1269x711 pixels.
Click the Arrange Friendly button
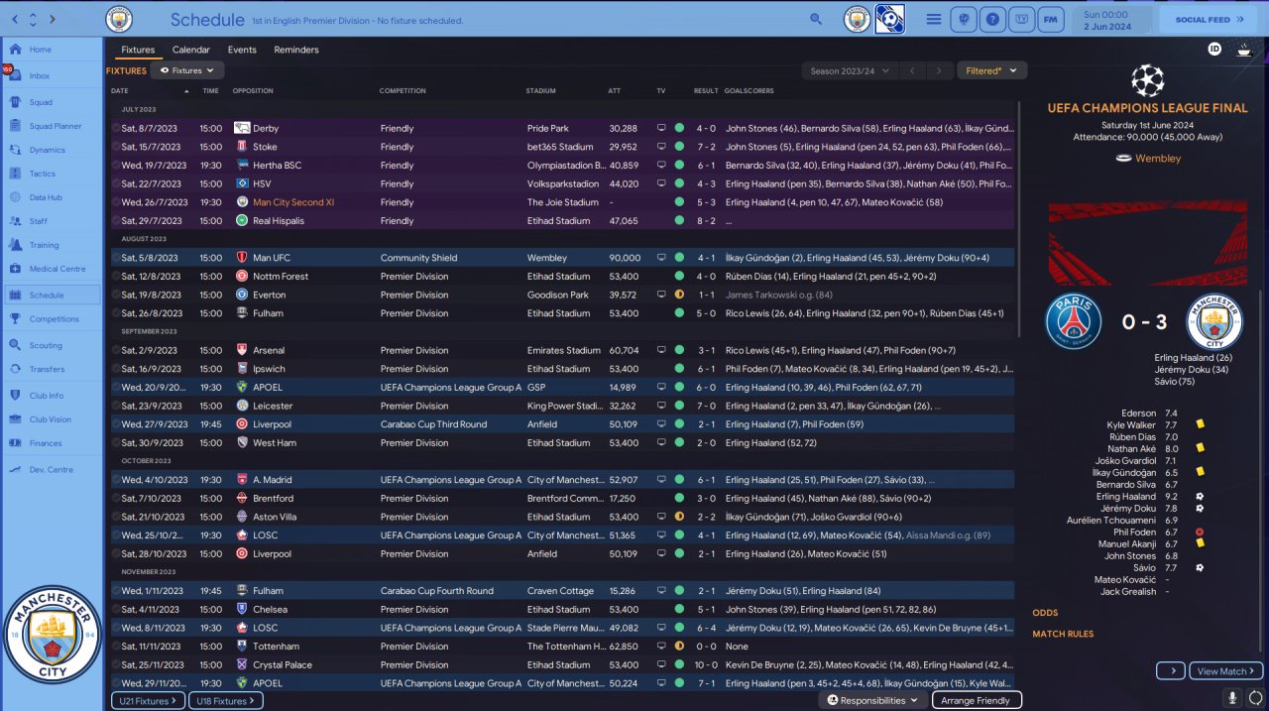coord(977,700)
